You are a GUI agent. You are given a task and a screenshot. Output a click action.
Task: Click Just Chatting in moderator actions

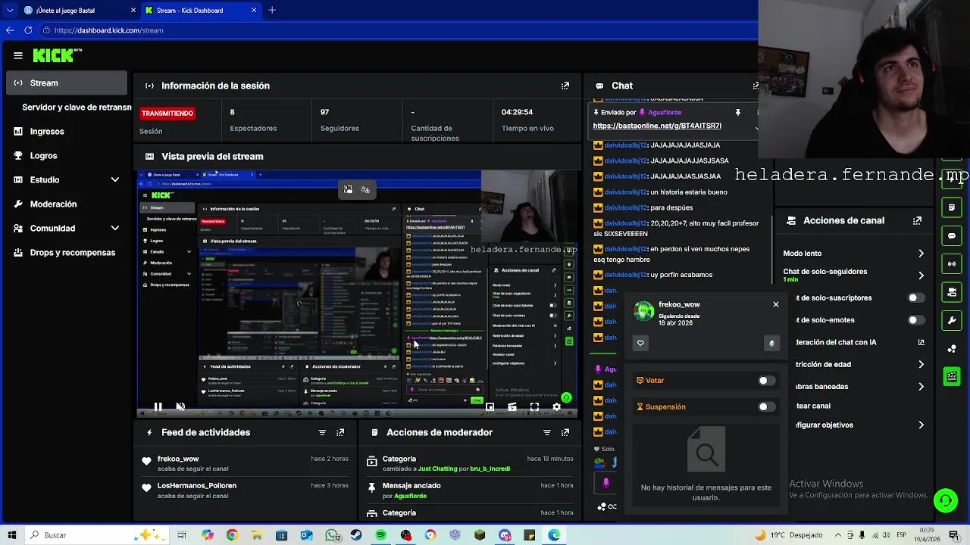coord(437,469)
